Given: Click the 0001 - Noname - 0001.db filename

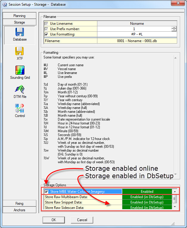Looking at the screenshot, I should [x=137, y=41].
